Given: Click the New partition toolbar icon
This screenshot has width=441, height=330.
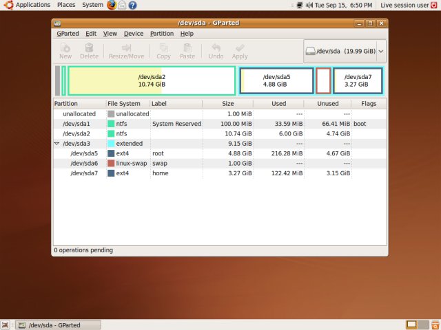Looking at the screenshot, I should click(x=65, y=51).
